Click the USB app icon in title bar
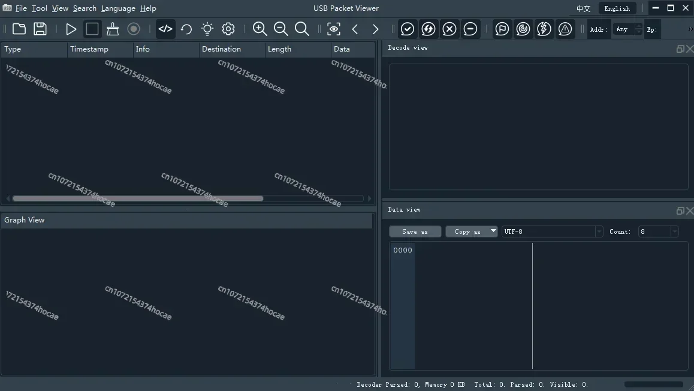Screen dimensions: 694x391 [x=7, y=8]
